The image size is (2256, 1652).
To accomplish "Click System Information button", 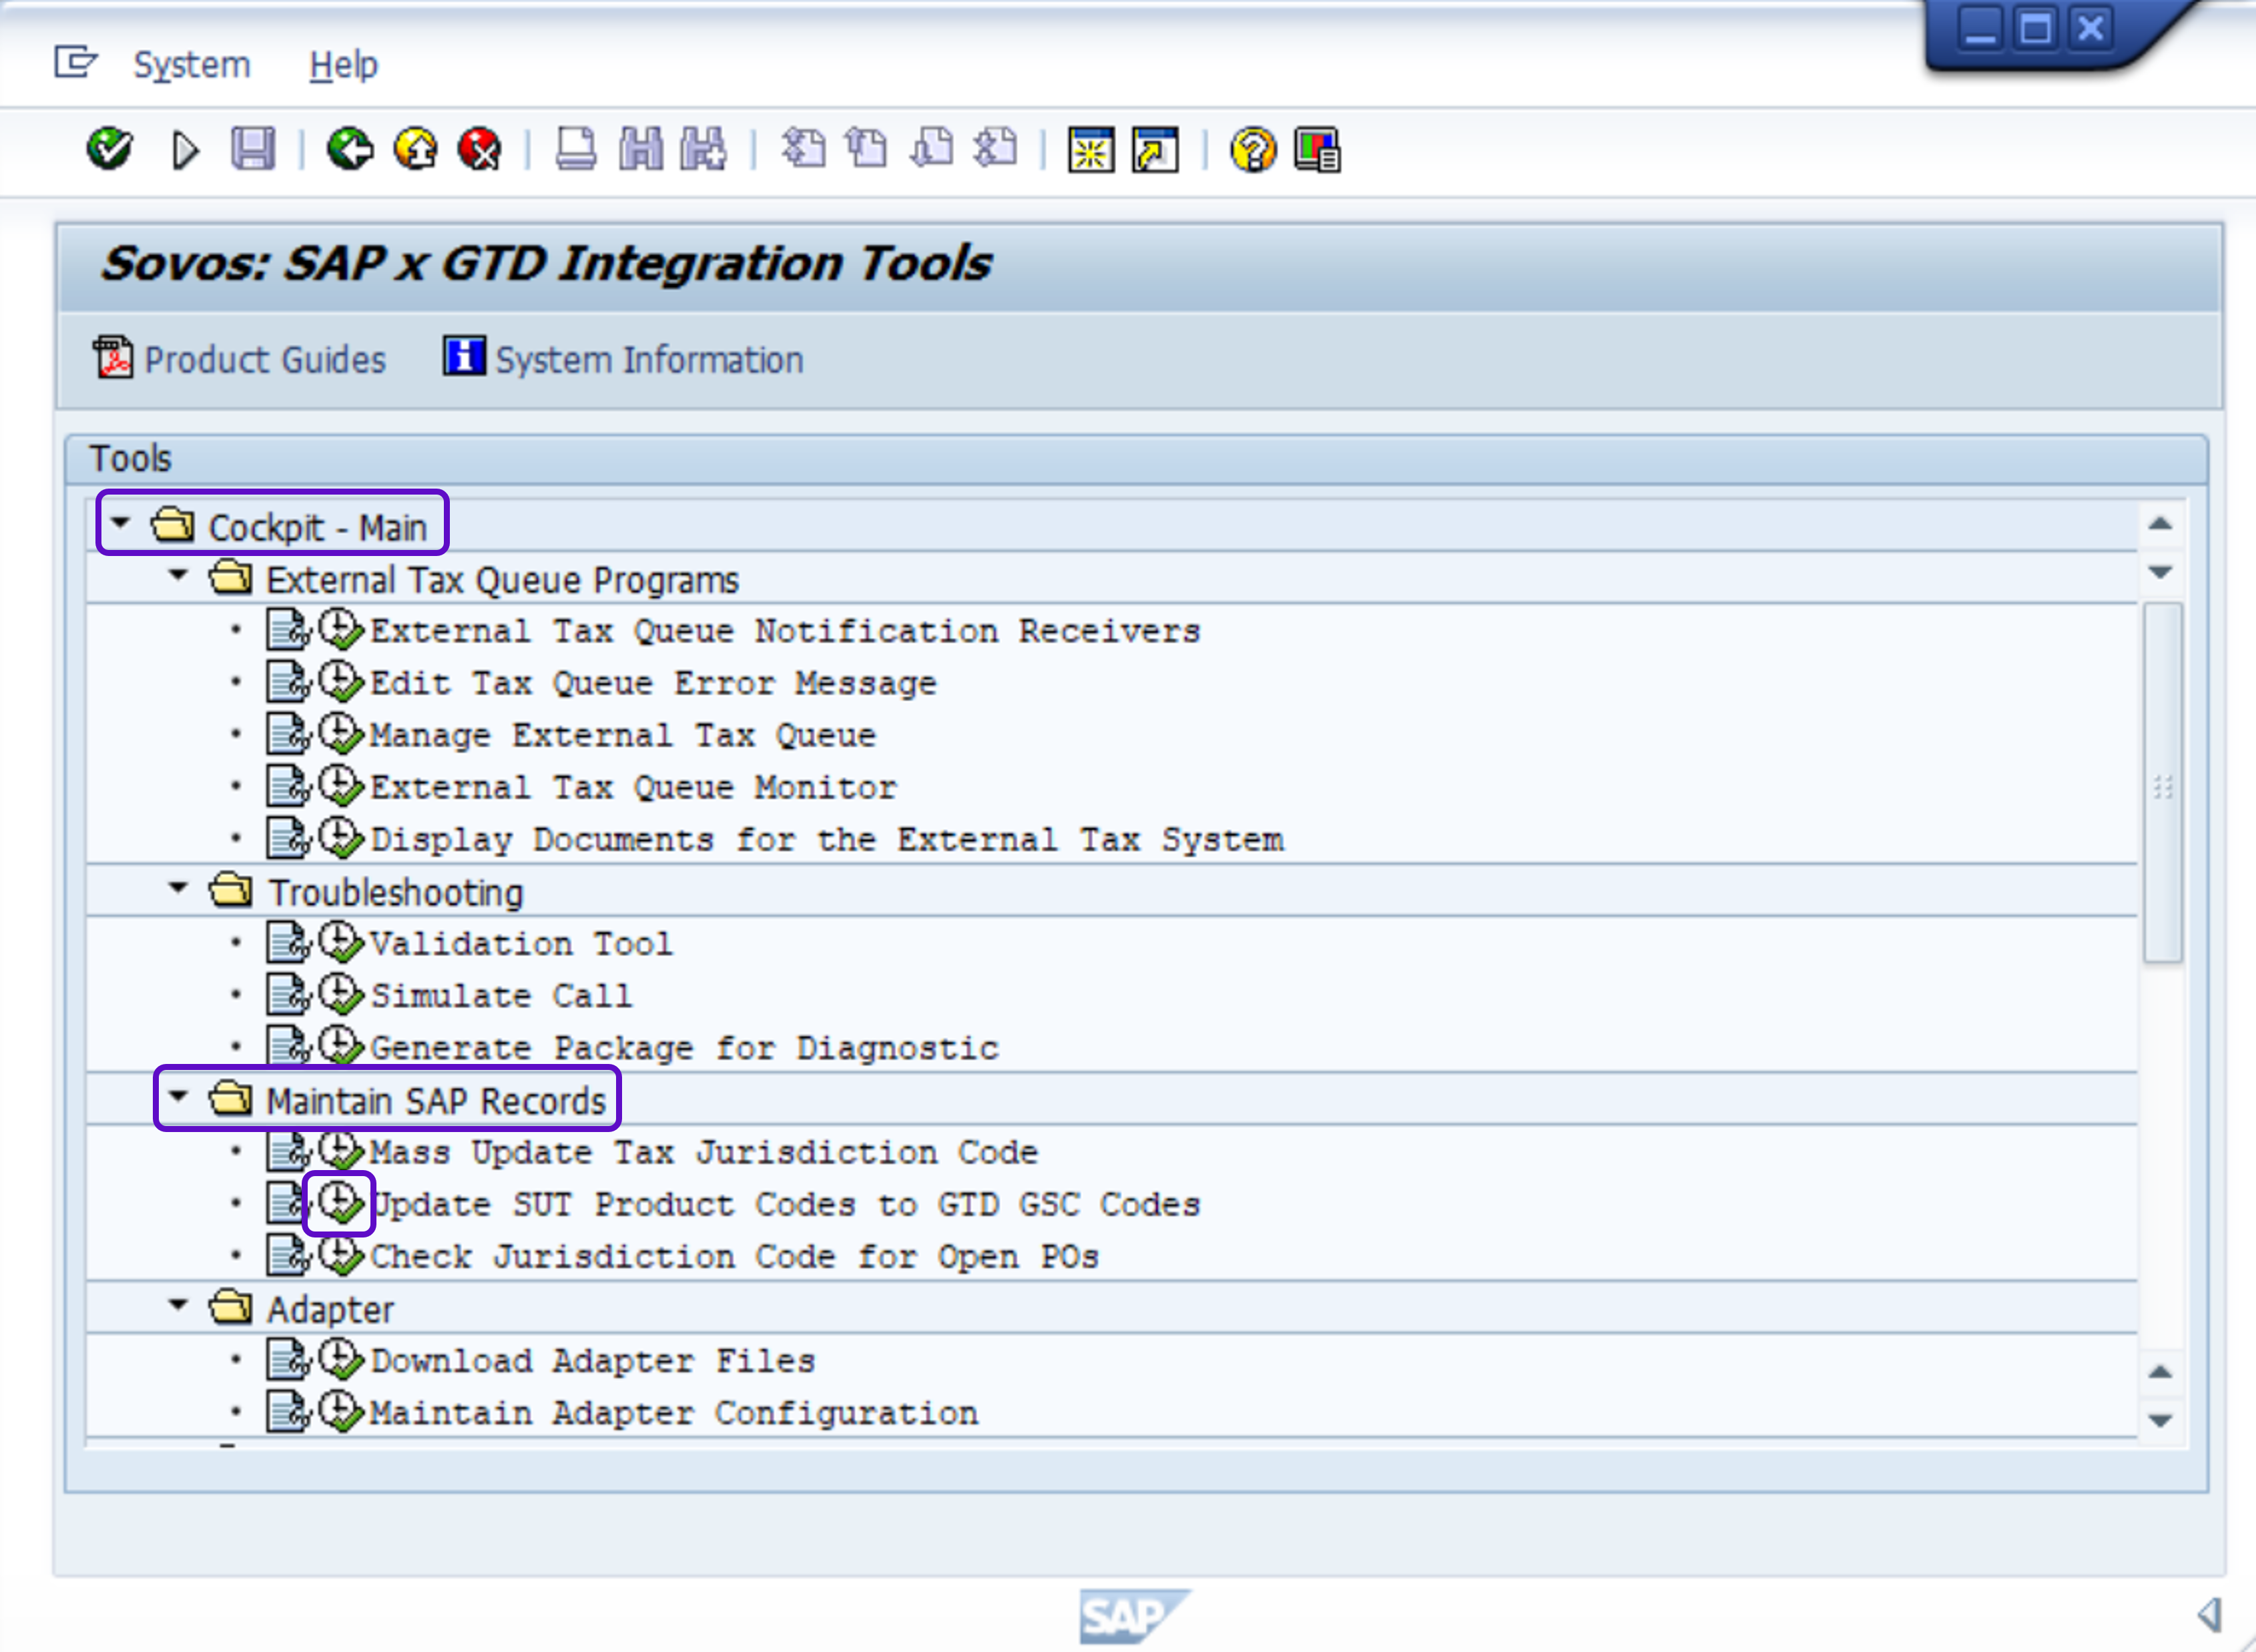I will click(x=624, y=359).
